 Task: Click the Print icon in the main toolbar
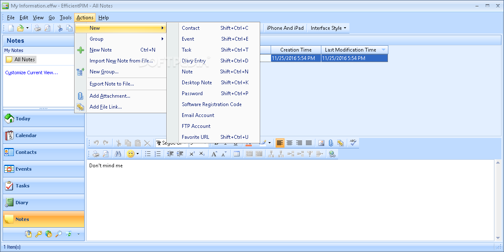click(37, 28)
